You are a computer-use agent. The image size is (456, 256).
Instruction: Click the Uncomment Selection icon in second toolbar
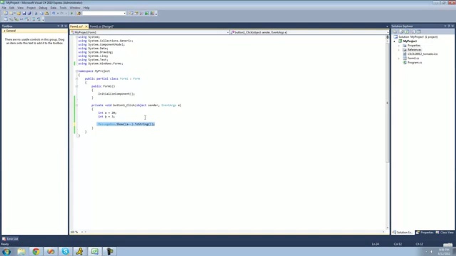[x=39, y=19]
